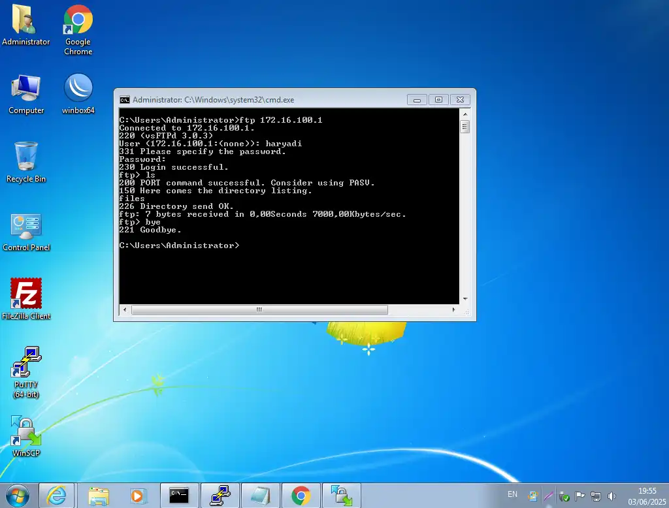Open the Recycle Bin
Viewport: 669px width, 508px height.
26,157
